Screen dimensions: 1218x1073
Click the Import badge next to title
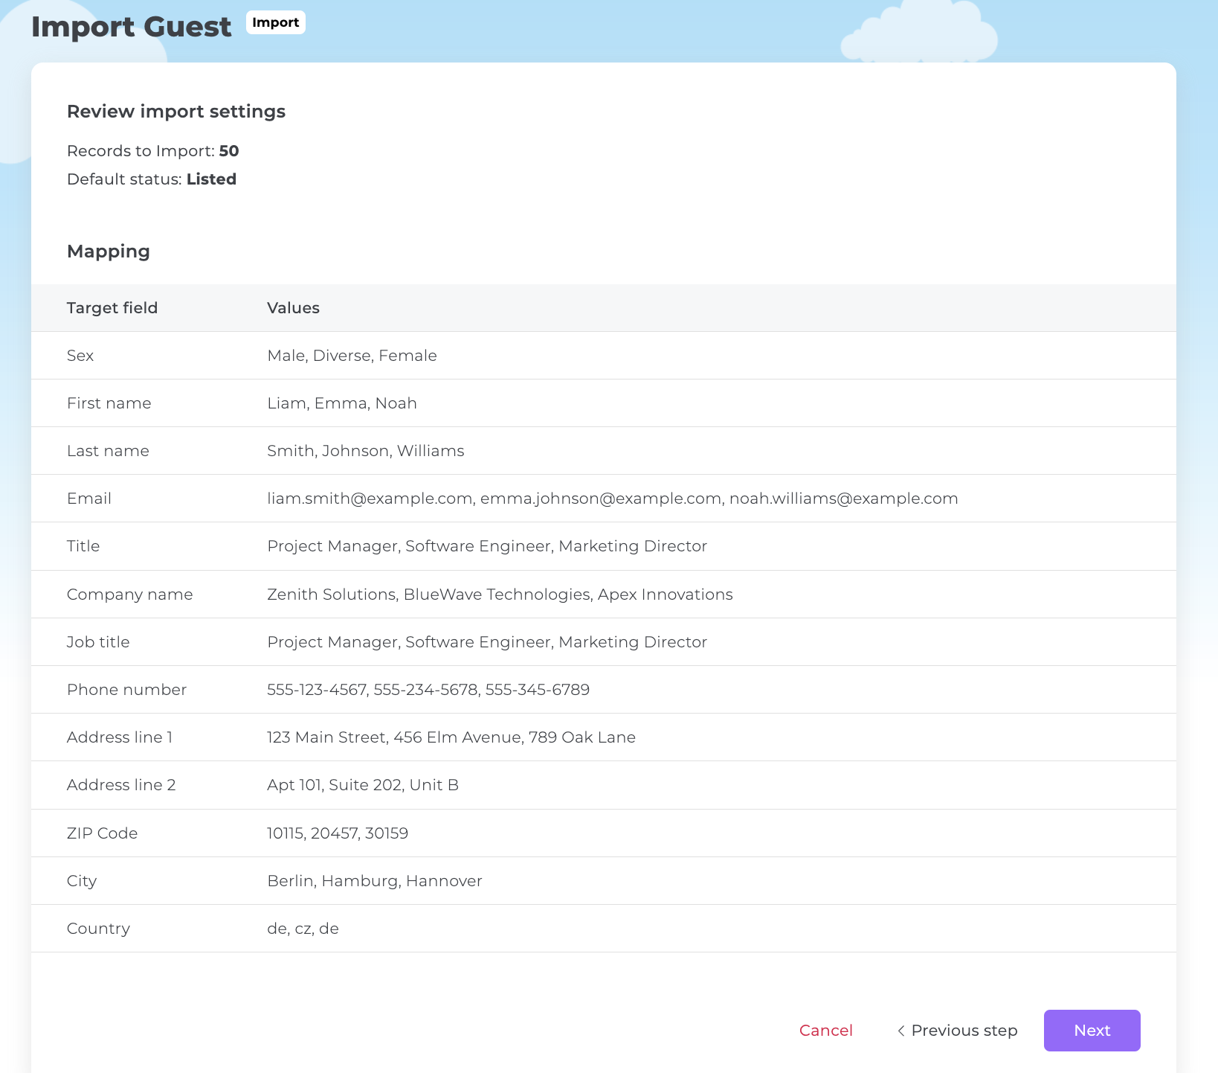[x=275, y=22]
